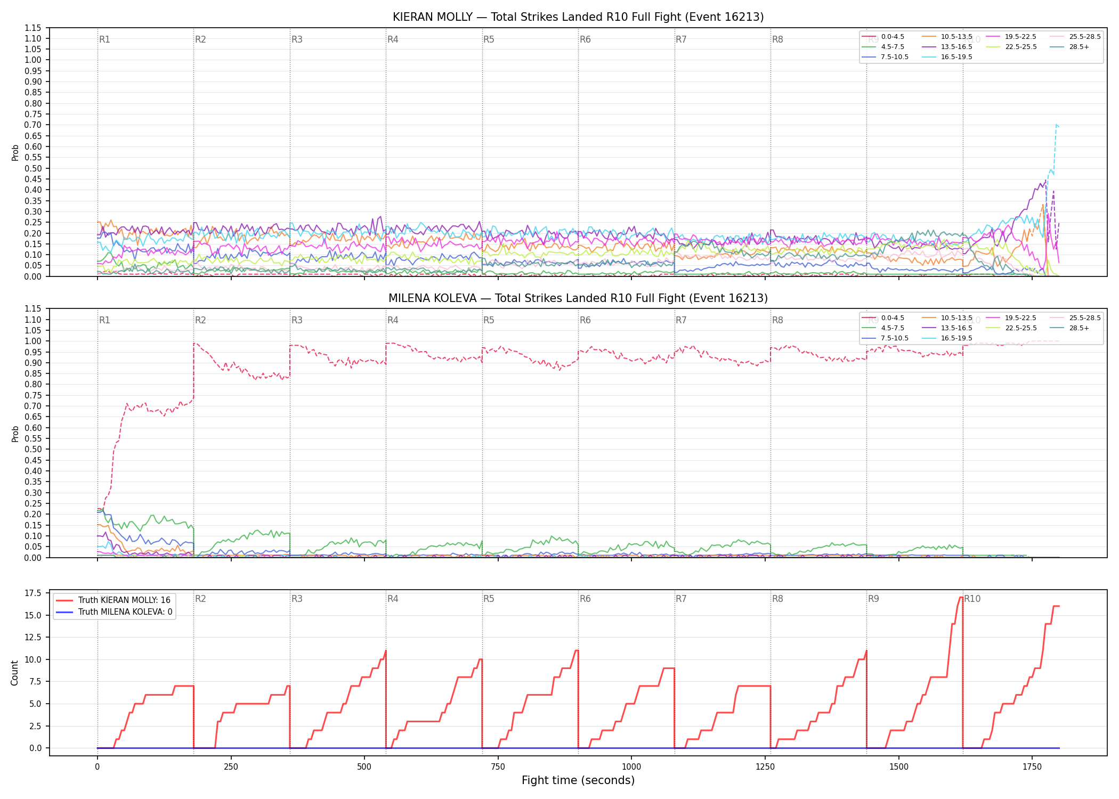Click the KIERAN MOLLY chart title
The width and height of the screenshot is (1119, 799).
coord(578,17)
